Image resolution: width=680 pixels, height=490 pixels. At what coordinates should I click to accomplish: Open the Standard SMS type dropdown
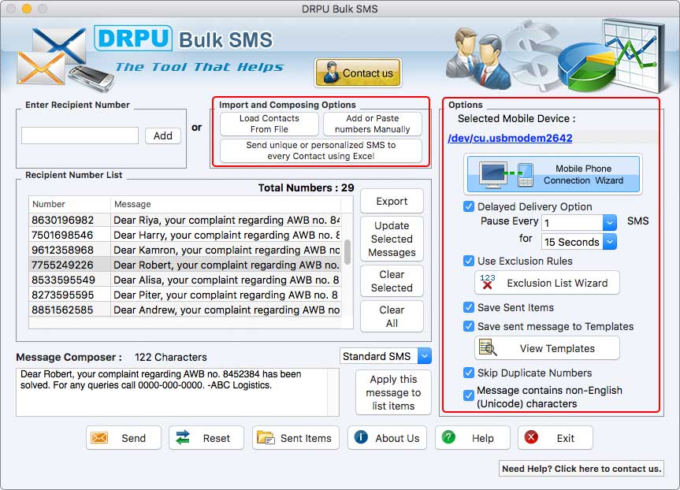coord(424,356)
